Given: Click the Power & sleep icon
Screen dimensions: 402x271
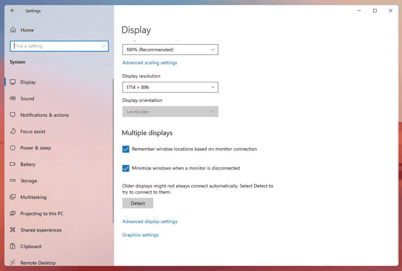Looking at the screenshot, I should tap(12, 148).
